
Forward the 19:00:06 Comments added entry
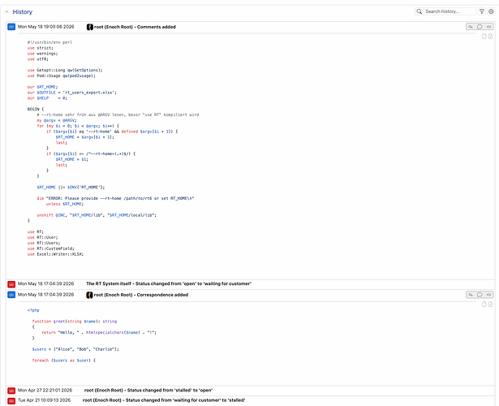[488, 27]
